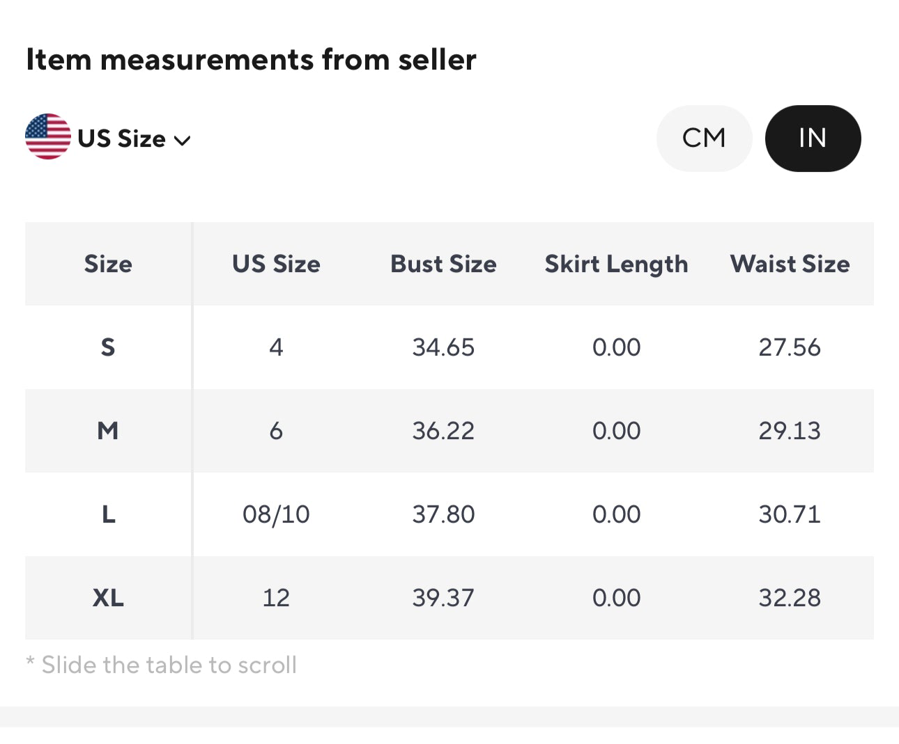Click the Bust Size column header
This screenshot has height=744, width=899.
click(443, 264)
